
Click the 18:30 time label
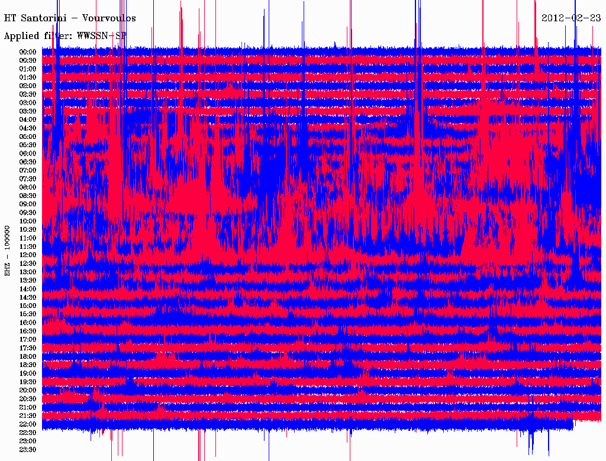(28, 365)
